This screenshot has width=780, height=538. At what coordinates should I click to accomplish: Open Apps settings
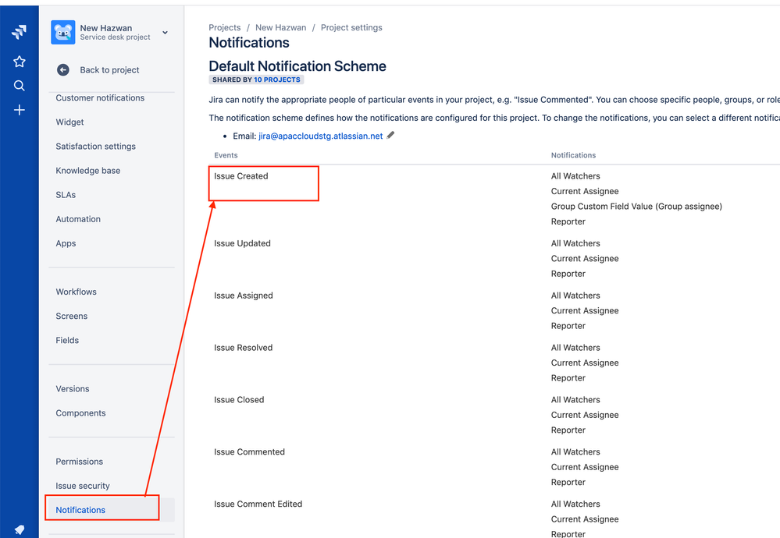(66, 243)
